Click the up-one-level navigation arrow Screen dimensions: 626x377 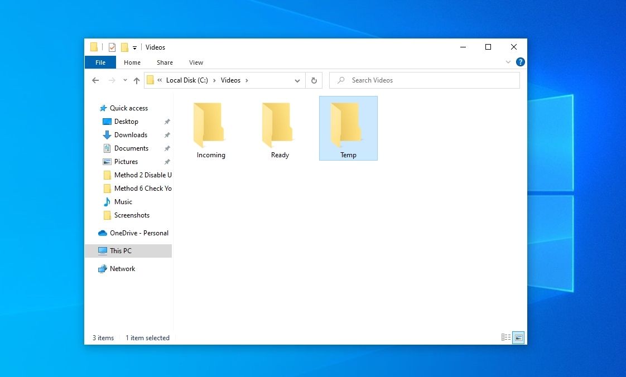[x=137, y=80]
